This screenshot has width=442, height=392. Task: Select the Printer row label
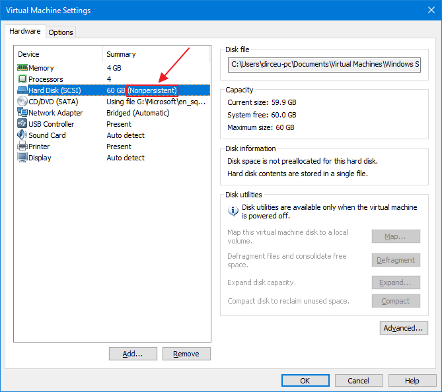(39, 147)
